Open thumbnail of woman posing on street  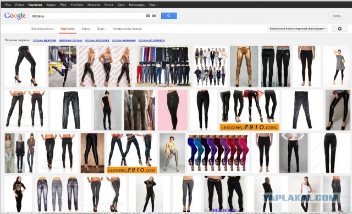coord(62,66)
